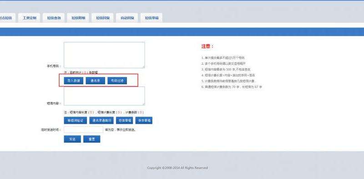Open the 点对点短信 tab

click(x=7, y=18)
